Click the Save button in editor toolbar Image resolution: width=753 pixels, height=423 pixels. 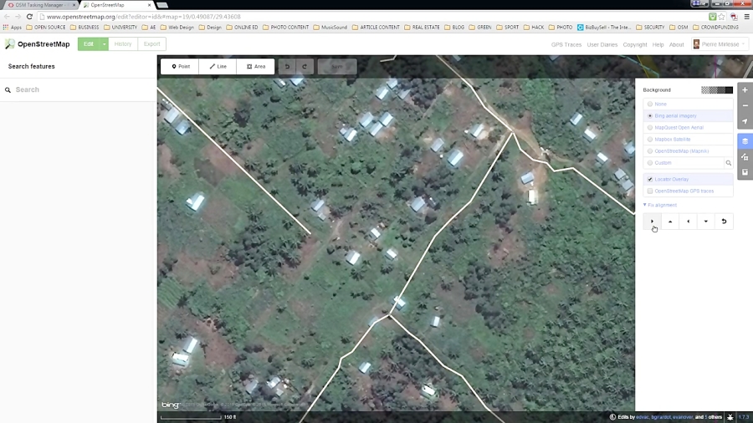coord(337,67)
